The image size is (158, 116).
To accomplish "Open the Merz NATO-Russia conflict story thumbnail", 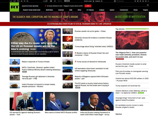I will click(x=61, y=101).
